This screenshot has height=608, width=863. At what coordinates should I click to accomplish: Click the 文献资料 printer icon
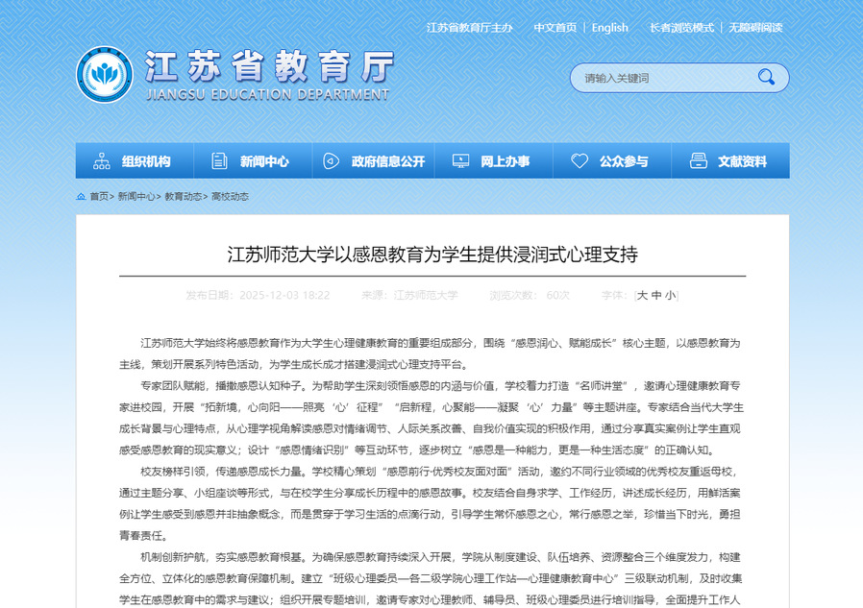[697, 161]
